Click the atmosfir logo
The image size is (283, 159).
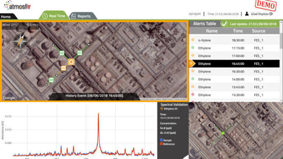tap(18, 6)
